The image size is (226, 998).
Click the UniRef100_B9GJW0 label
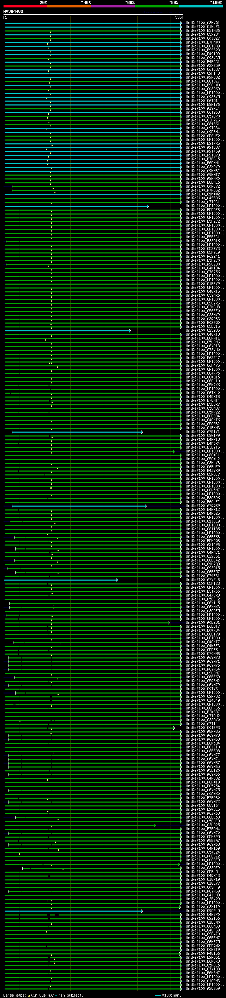(x=202, y=85)
